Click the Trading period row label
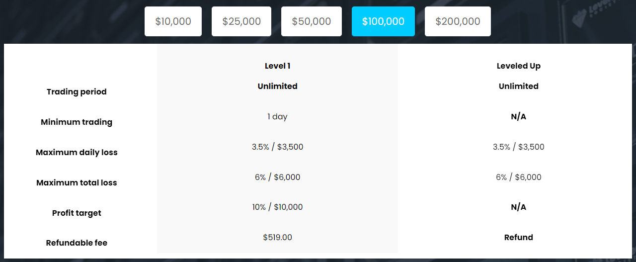 coord(77,92)
